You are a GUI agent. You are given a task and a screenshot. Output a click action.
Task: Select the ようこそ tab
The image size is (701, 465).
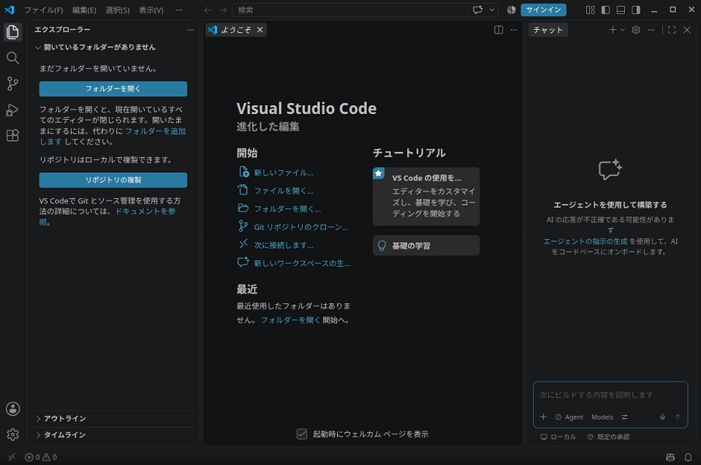(235, 30)
